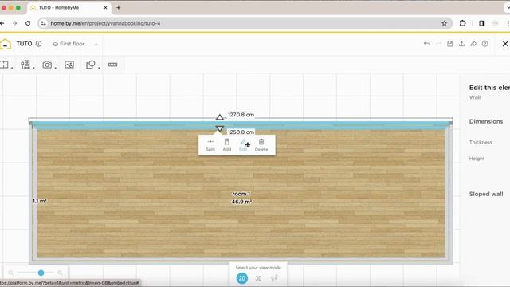
Task: Select the room 1 label
Action: (x=241, y=194)
